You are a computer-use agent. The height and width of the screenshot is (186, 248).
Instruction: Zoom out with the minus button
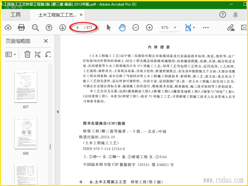[x=136, y=28]
